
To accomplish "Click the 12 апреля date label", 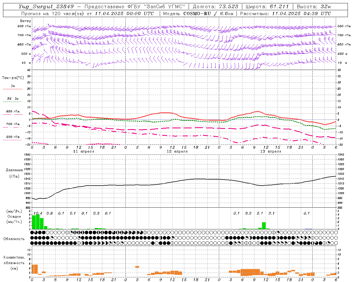I will tap(177, 151).
